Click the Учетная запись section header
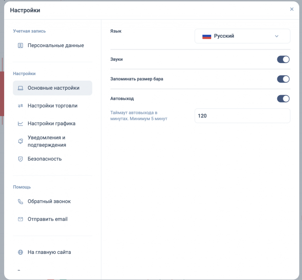The image size is (302, 280). pyautogui.click(x=29, y=31)
